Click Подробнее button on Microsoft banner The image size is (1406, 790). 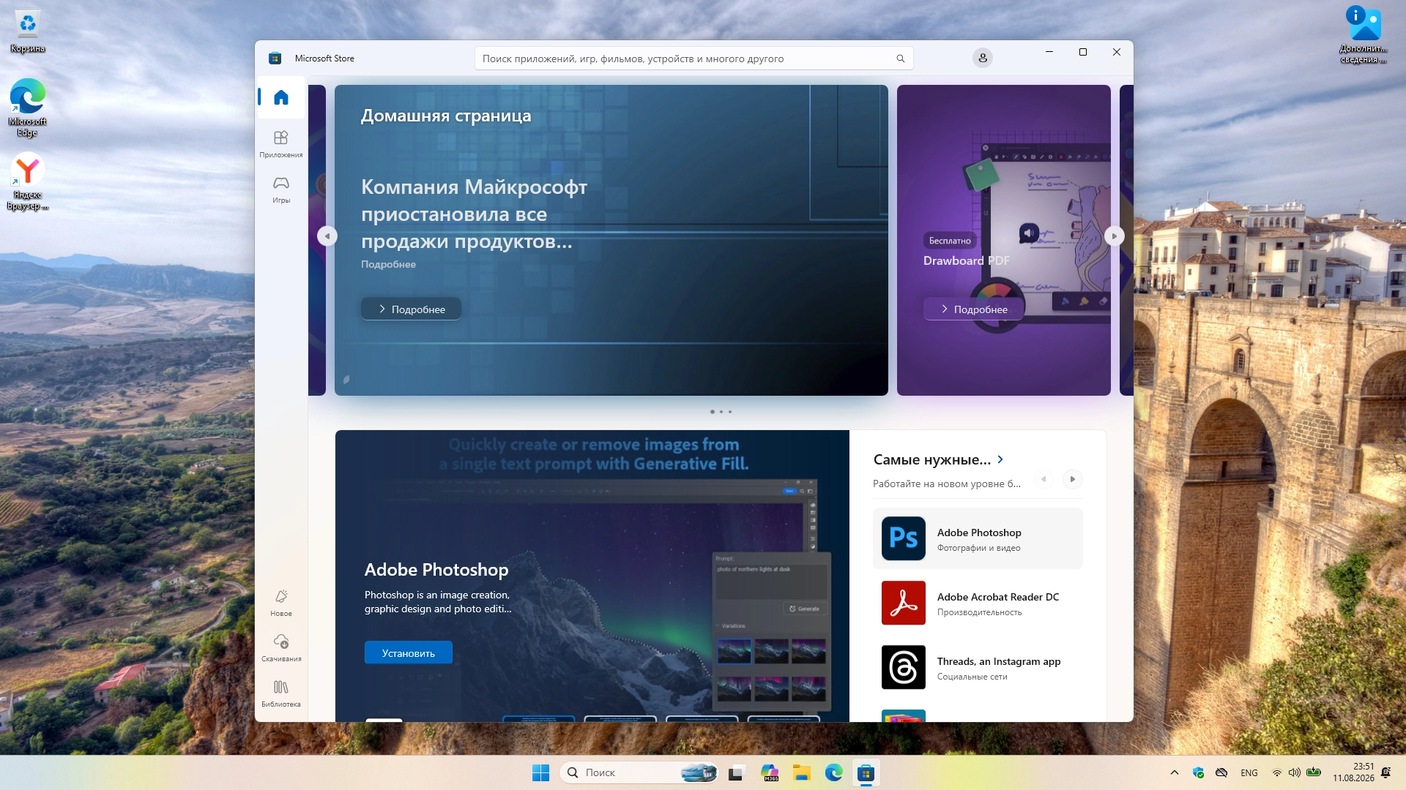tap(411, 309)
